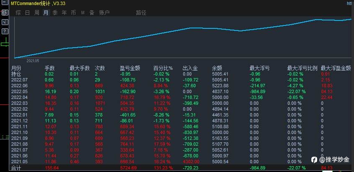The image size is (354, 172).
Task: Switch to the 周 weekly tab
Action: [x=36, y=13]
